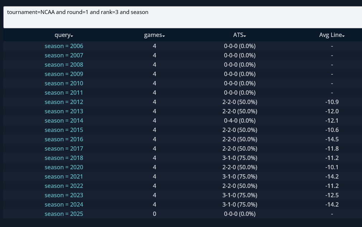This screenshot has width=362, height=227.
Task: Select the Avg Line value for season 2022
Action: [332, 186]
